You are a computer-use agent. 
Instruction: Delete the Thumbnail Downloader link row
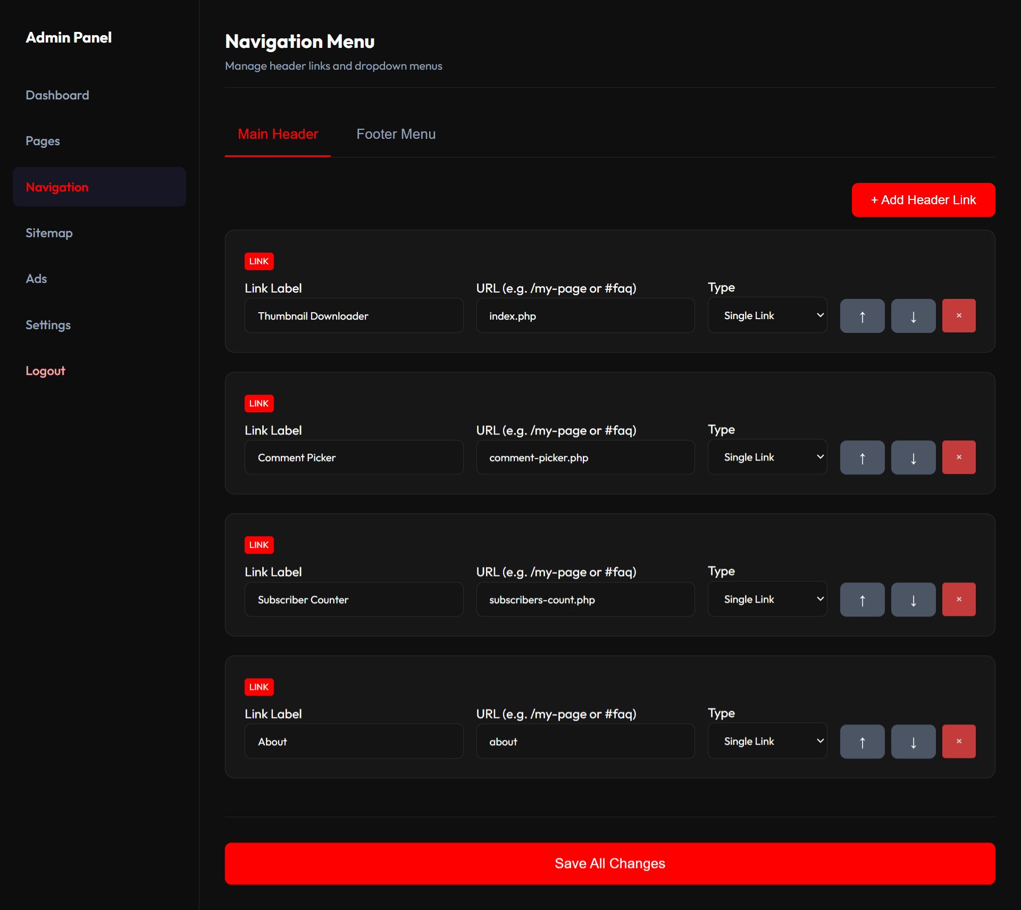tap(958, 316)
